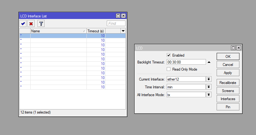Click the Find search field
This screenshot has height=135, width=256.
116,23
